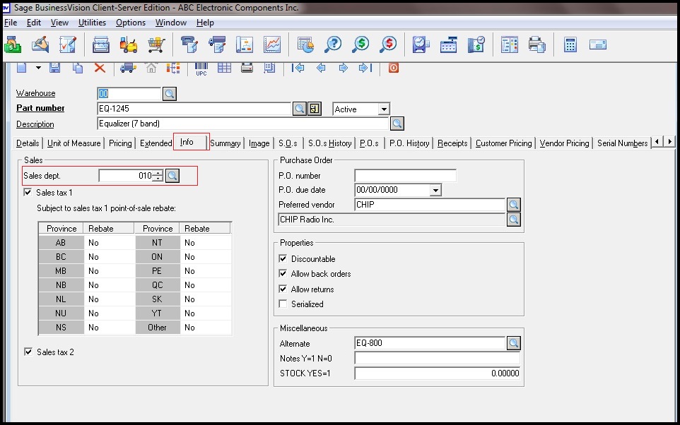Open the grid table icon in second toolbar
This screenshot has width=680, height=425.
coord(224,68)
